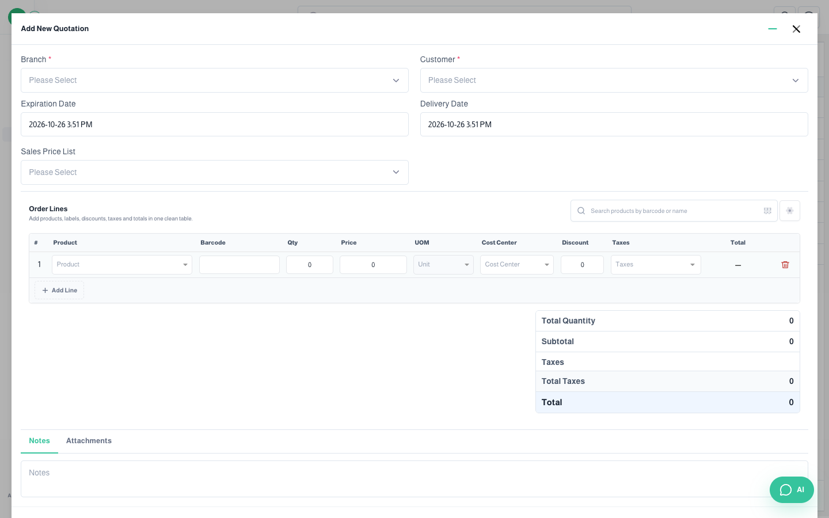Click the Order Lines heading

pos(48,209)
